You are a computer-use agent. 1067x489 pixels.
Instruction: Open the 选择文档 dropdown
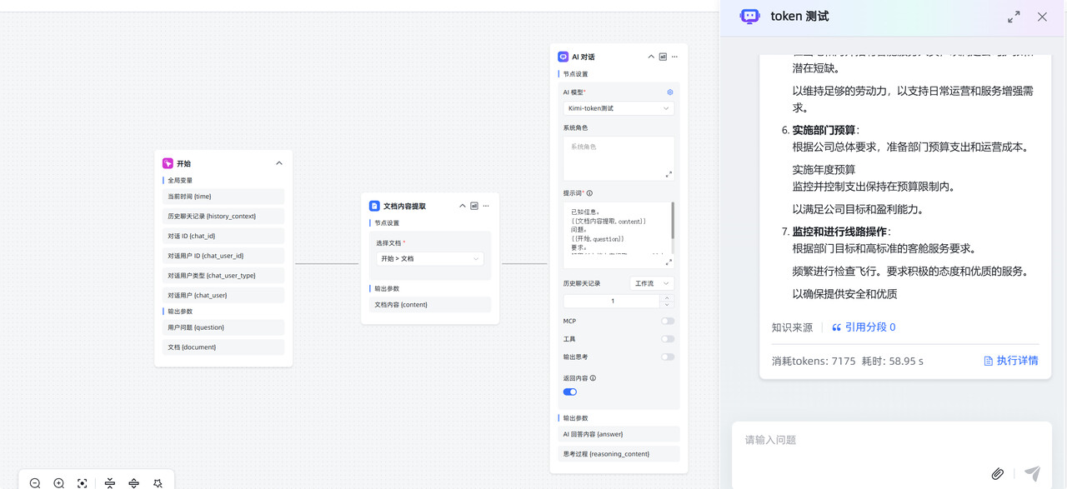429,259
